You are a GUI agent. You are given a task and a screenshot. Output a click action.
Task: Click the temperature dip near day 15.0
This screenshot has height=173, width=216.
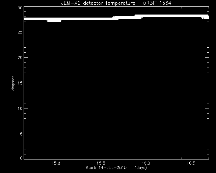[x=54, y=21]
